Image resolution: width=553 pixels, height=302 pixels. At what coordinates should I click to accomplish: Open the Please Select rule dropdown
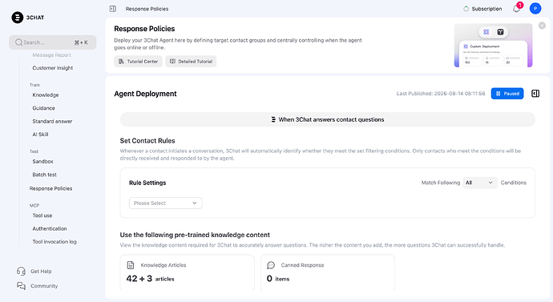pos(165,203)
